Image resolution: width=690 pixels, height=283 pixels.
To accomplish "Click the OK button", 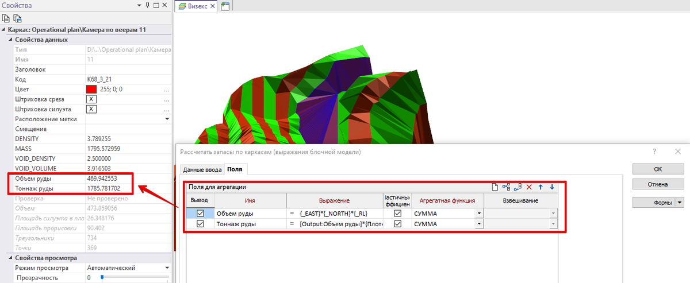I will click(658, 169).
